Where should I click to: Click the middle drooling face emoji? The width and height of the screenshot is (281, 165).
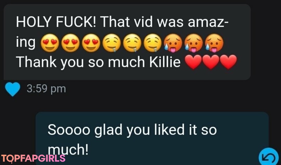tap(132, 43)
